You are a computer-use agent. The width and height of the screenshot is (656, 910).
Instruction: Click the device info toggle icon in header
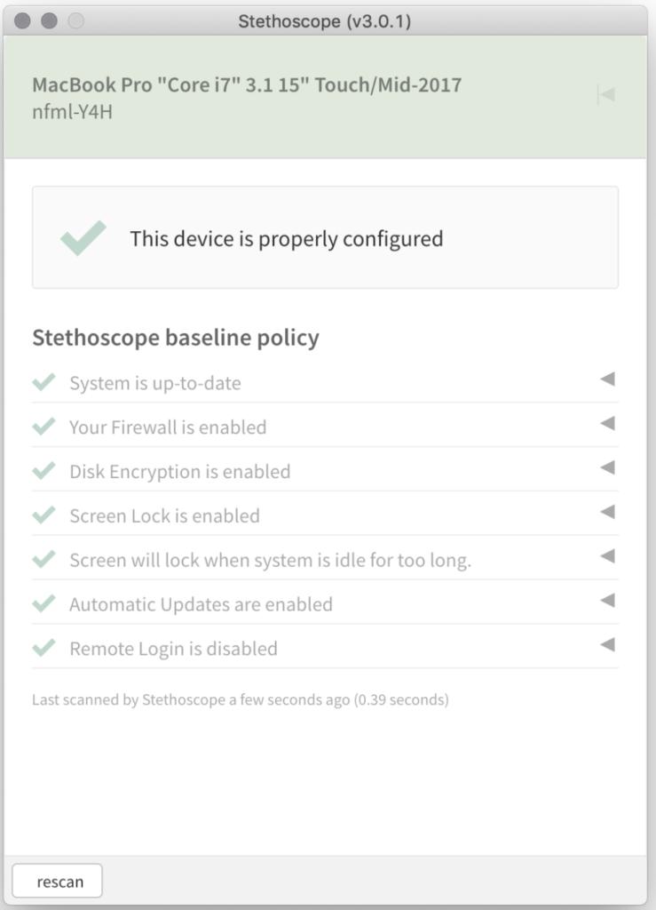coord(606,94)
